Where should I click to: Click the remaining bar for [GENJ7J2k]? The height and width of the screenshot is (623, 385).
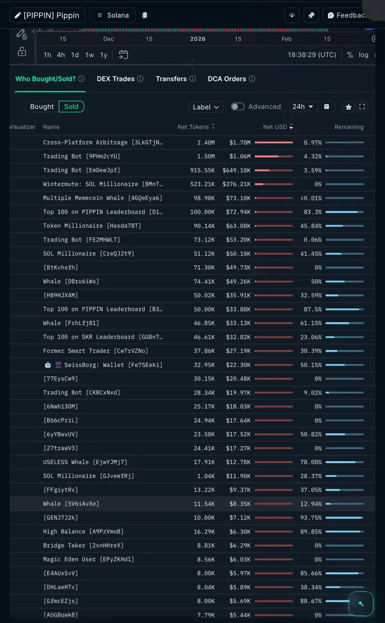pyautogui.click(x=345, y=518)
